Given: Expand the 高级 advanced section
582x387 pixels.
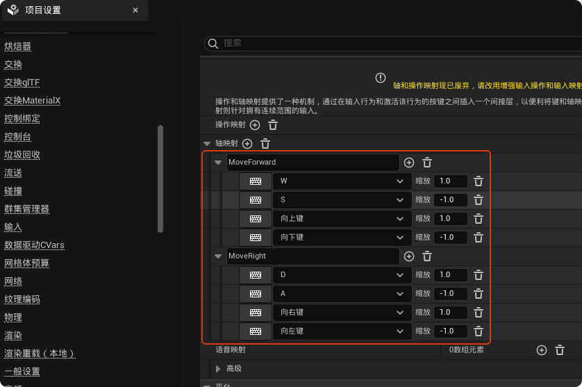Looking at the screenshot, I should [x=218, y=369].
